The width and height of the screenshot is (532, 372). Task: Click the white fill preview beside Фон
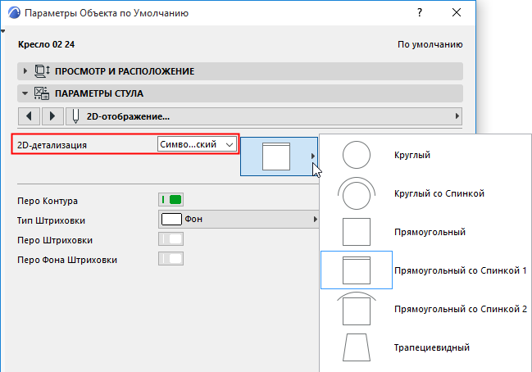[x=171, y=219]
